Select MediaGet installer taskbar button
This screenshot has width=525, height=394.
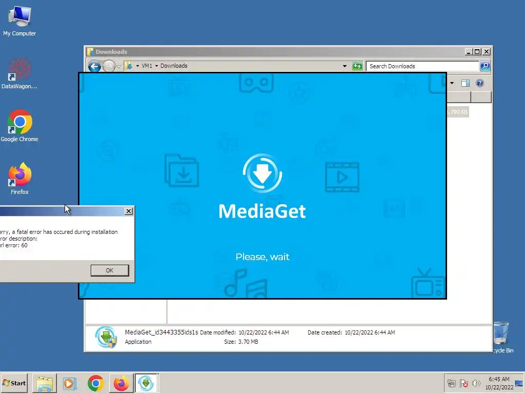point(146,383)
